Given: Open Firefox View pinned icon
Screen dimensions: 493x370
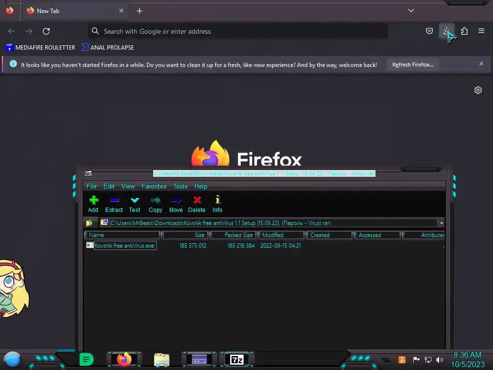Looking at the screenshot, I should [x=10, y=11].
